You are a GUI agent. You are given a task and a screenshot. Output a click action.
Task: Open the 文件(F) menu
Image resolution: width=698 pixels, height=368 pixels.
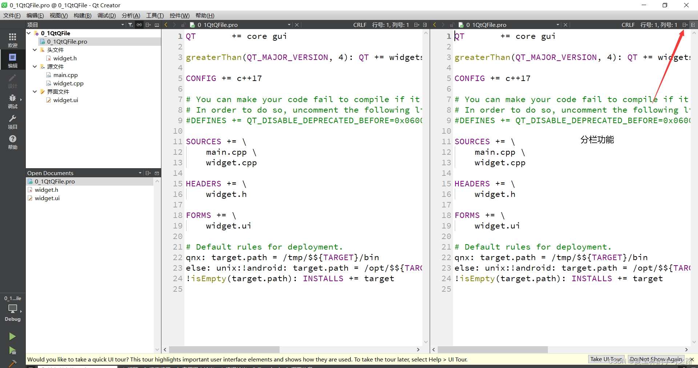click(12, 15)
